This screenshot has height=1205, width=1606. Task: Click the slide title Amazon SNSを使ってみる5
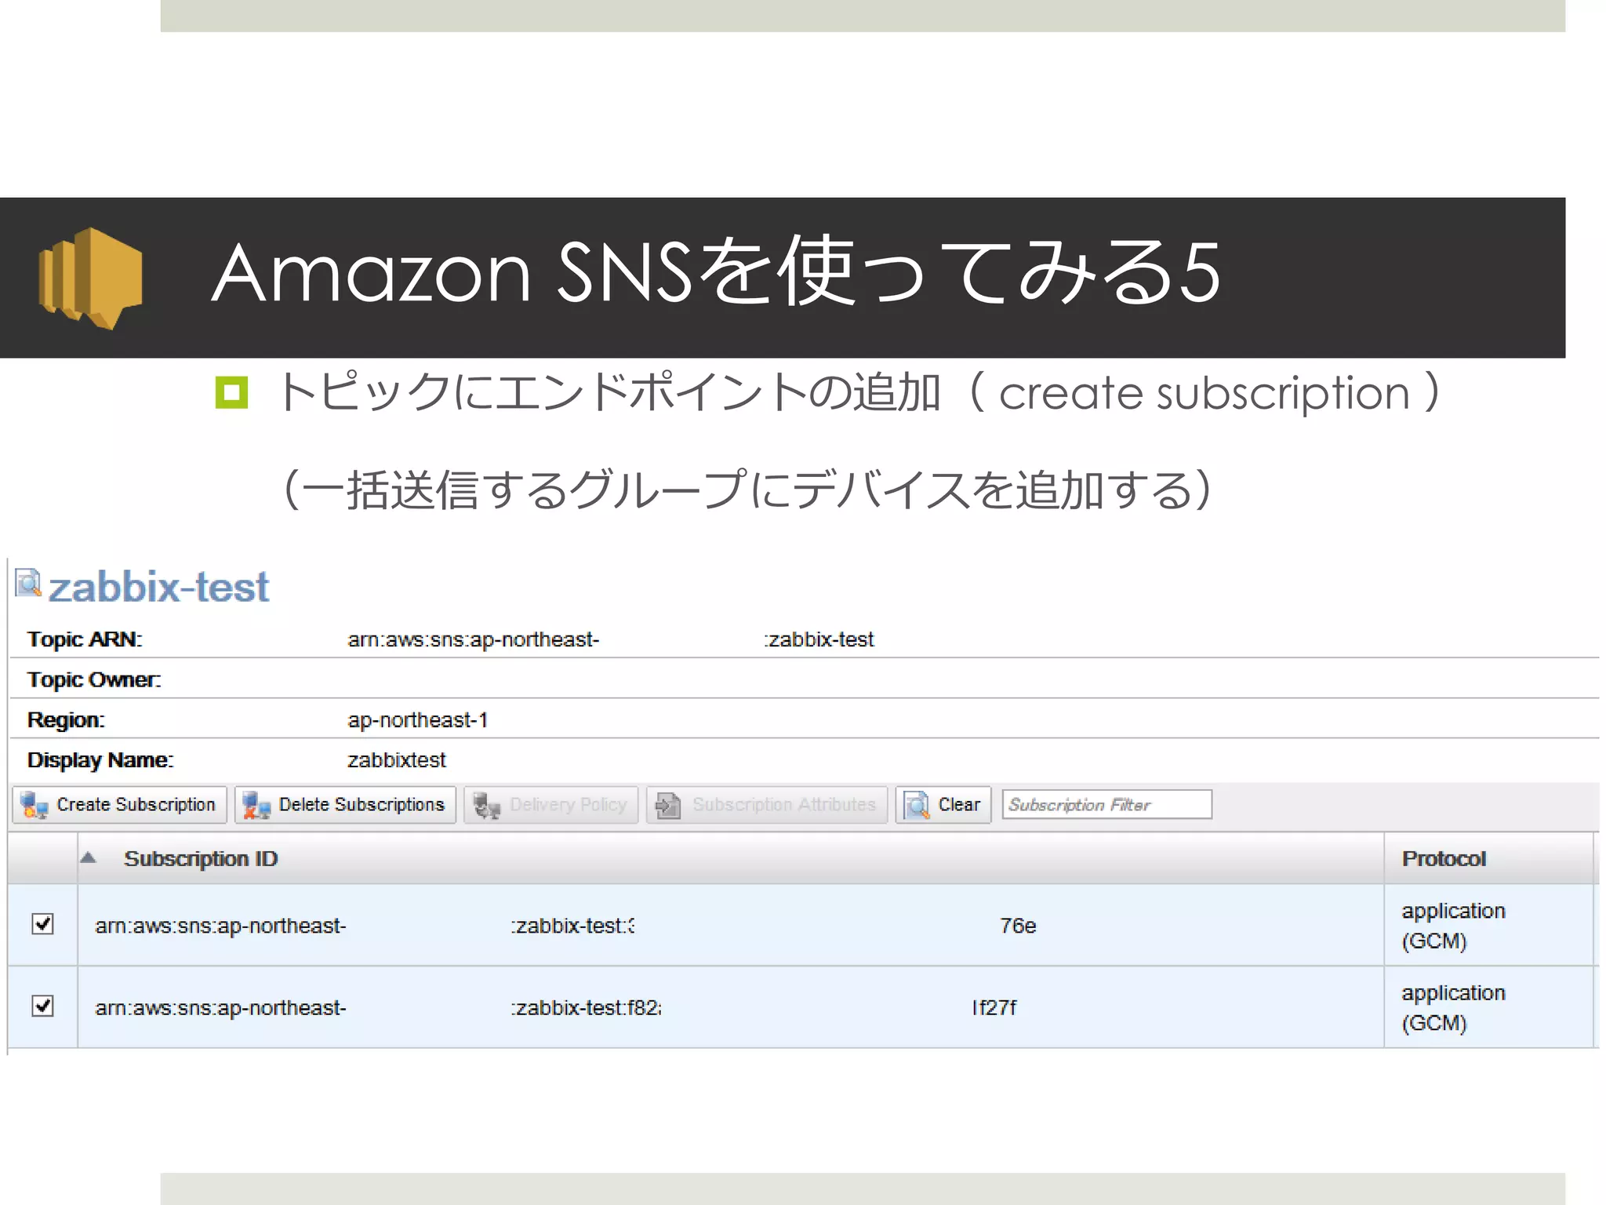coord(716,271)
